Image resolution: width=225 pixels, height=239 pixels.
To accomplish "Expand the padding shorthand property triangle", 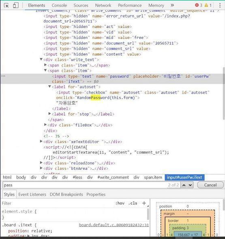I will [x=28, y=236].
